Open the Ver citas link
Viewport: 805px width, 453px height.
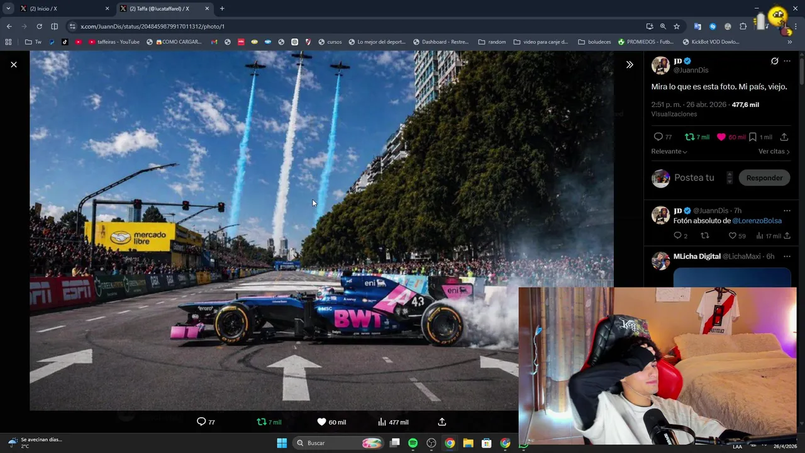(x=774, y=152)
